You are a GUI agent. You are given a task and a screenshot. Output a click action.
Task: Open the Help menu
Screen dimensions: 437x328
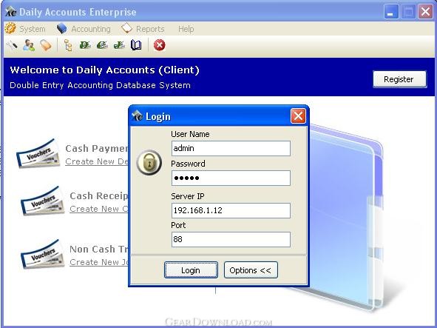186,29
